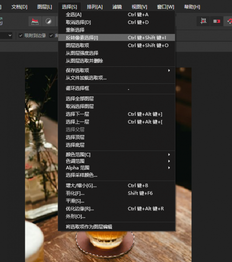The height and width of the screenshot is (262, 232).
Task: Expand the 保存选取项 submenu arrow
Action: (x=169, y=70)
